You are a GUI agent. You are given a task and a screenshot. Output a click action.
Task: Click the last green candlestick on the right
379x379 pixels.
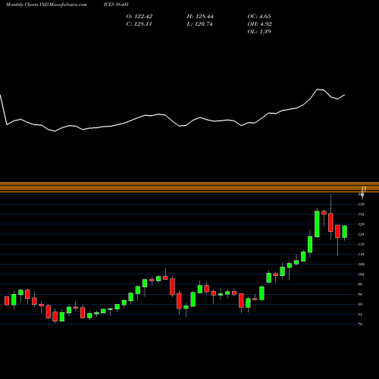coord(345,232)
